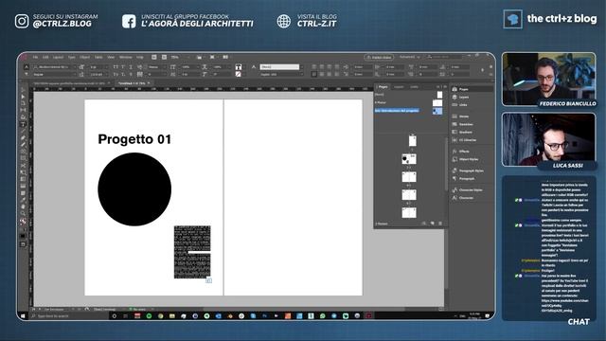This screenshot has width=606, height=341.
Task: Open the Character Styles panel
Action: pyautogui.click(x=467, y=189)
